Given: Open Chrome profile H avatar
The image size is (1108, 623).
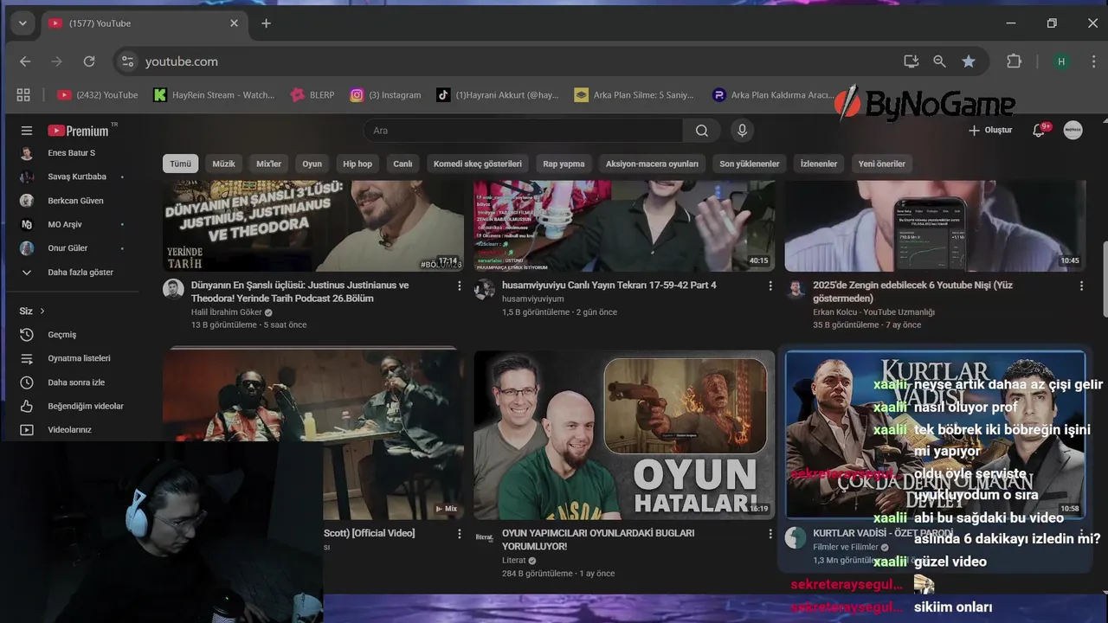Looking at the screenshot, I should point(1061,61).
